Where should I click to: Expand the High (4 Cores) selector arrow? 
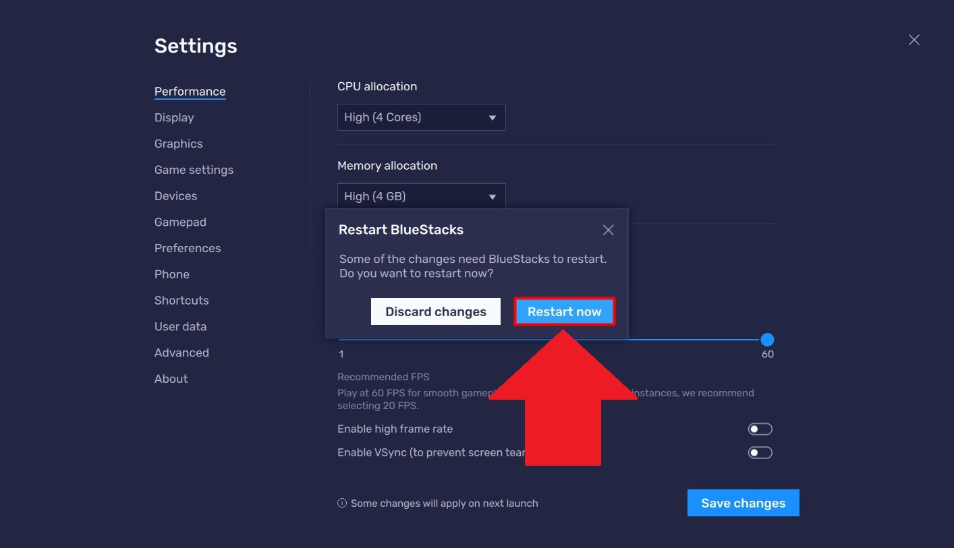click(493, 117)
